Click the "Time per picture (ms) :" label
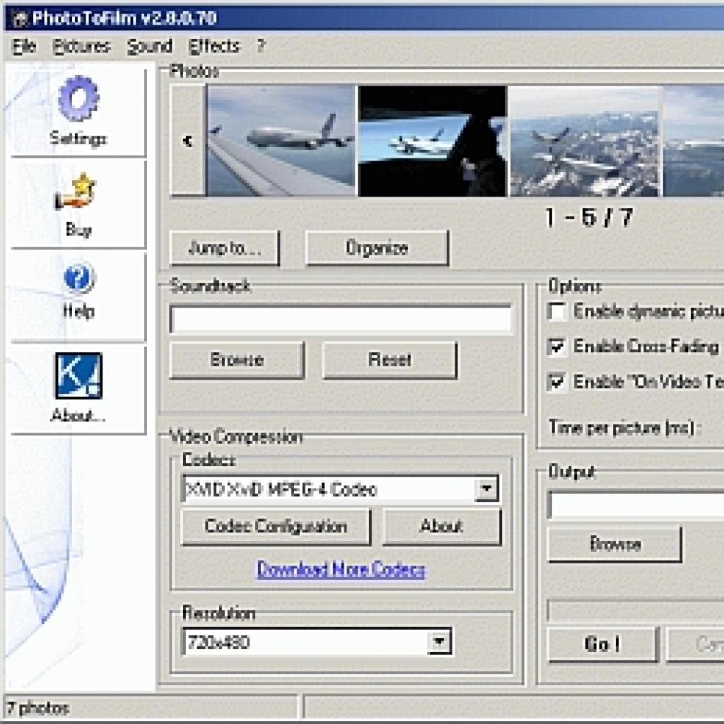This screenshot has width=724, height=724. (x=624, y=428)
